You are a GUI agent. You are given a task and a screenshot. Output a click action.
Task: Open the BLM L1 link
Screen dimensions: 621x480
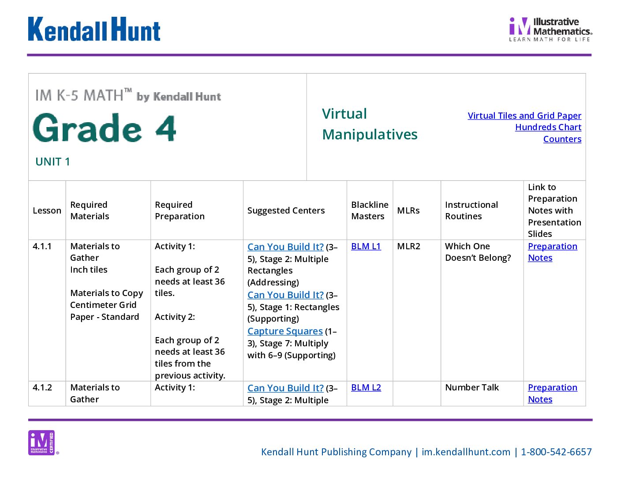coord(366,246)
